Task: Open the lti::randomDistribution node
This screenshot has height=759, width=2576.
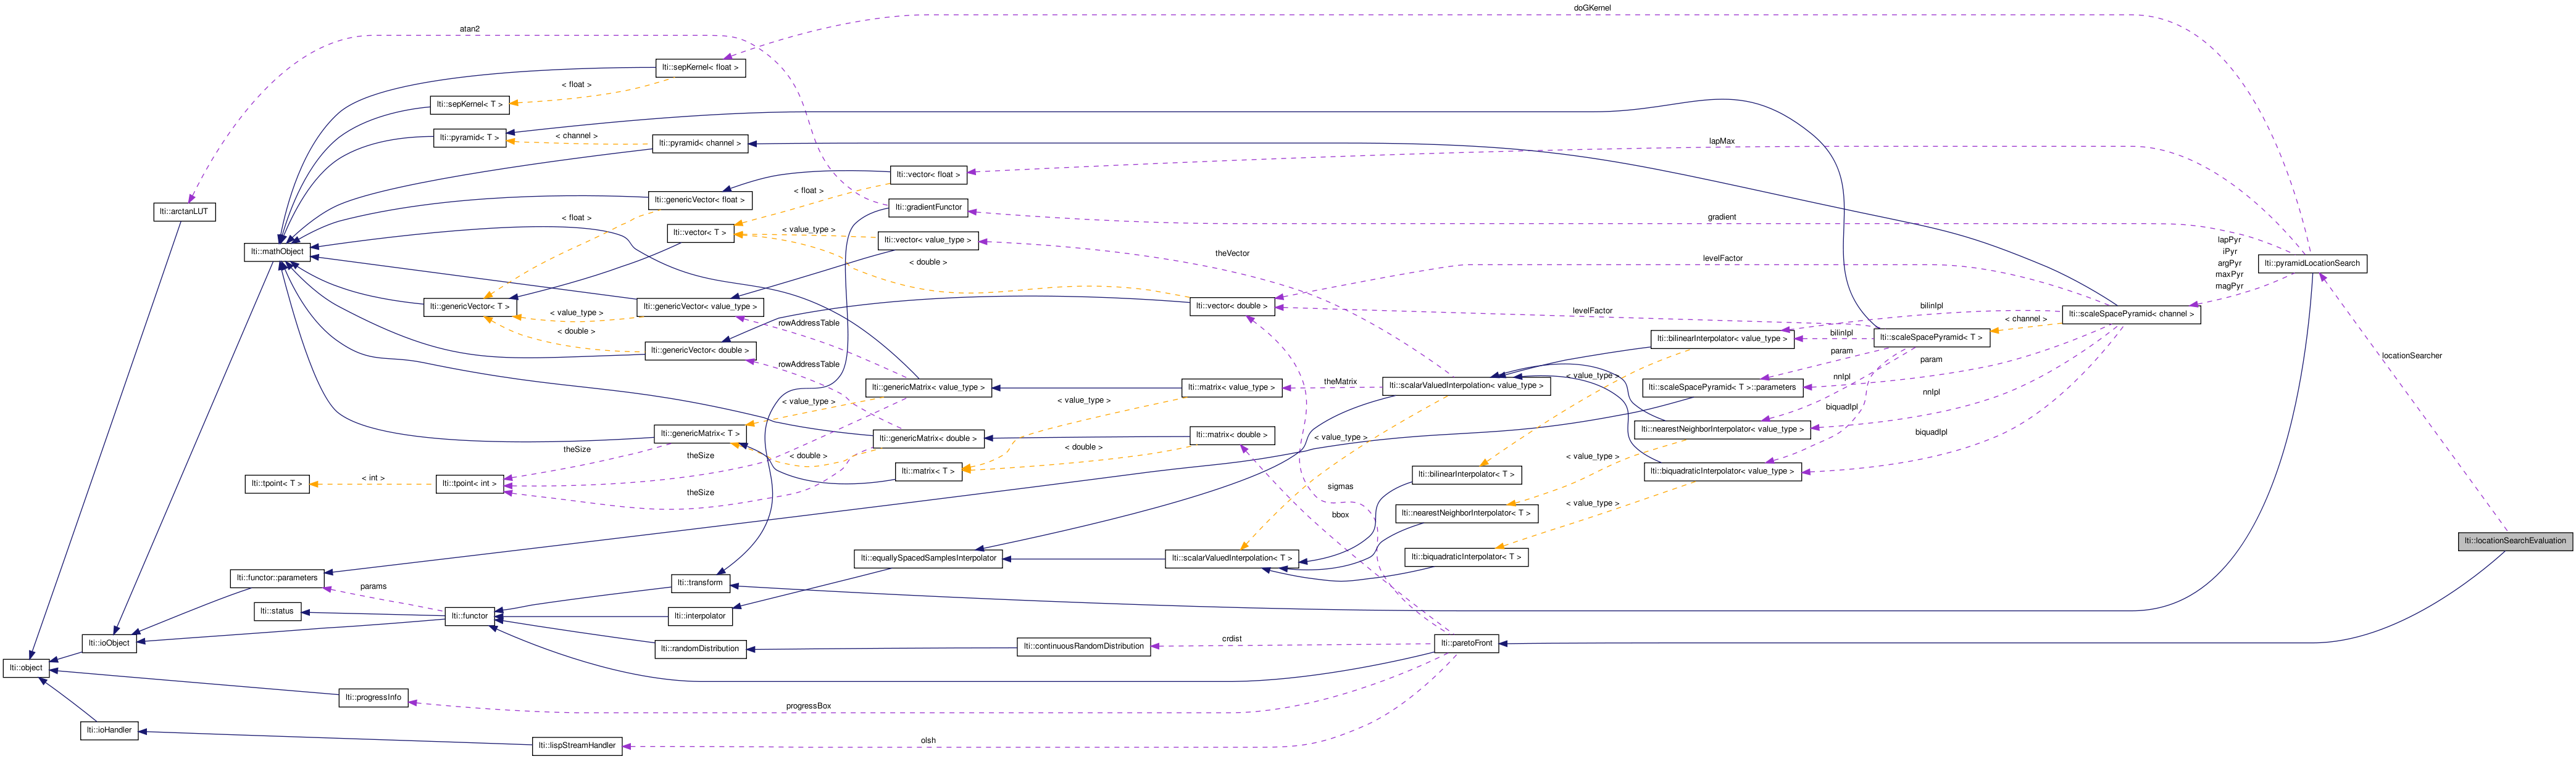Action: coord(699,649)
